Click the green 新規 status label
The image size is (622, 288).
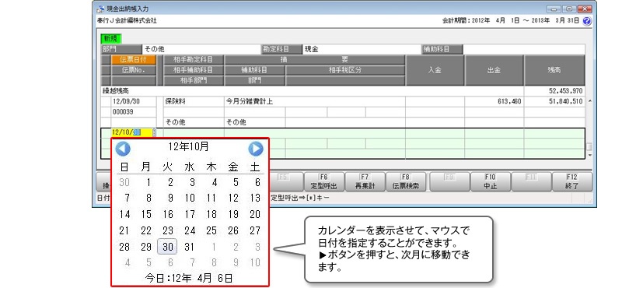point(111,39)
